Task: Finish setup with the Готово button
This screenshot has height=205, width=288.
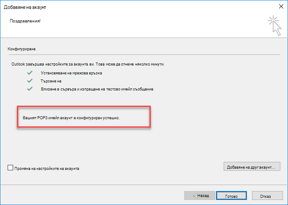Action: coord(231,196)
